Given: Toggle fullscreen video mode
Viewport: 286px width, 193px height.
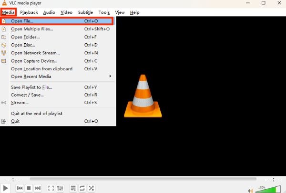Looking at the screenshot, I should [51, 188].
